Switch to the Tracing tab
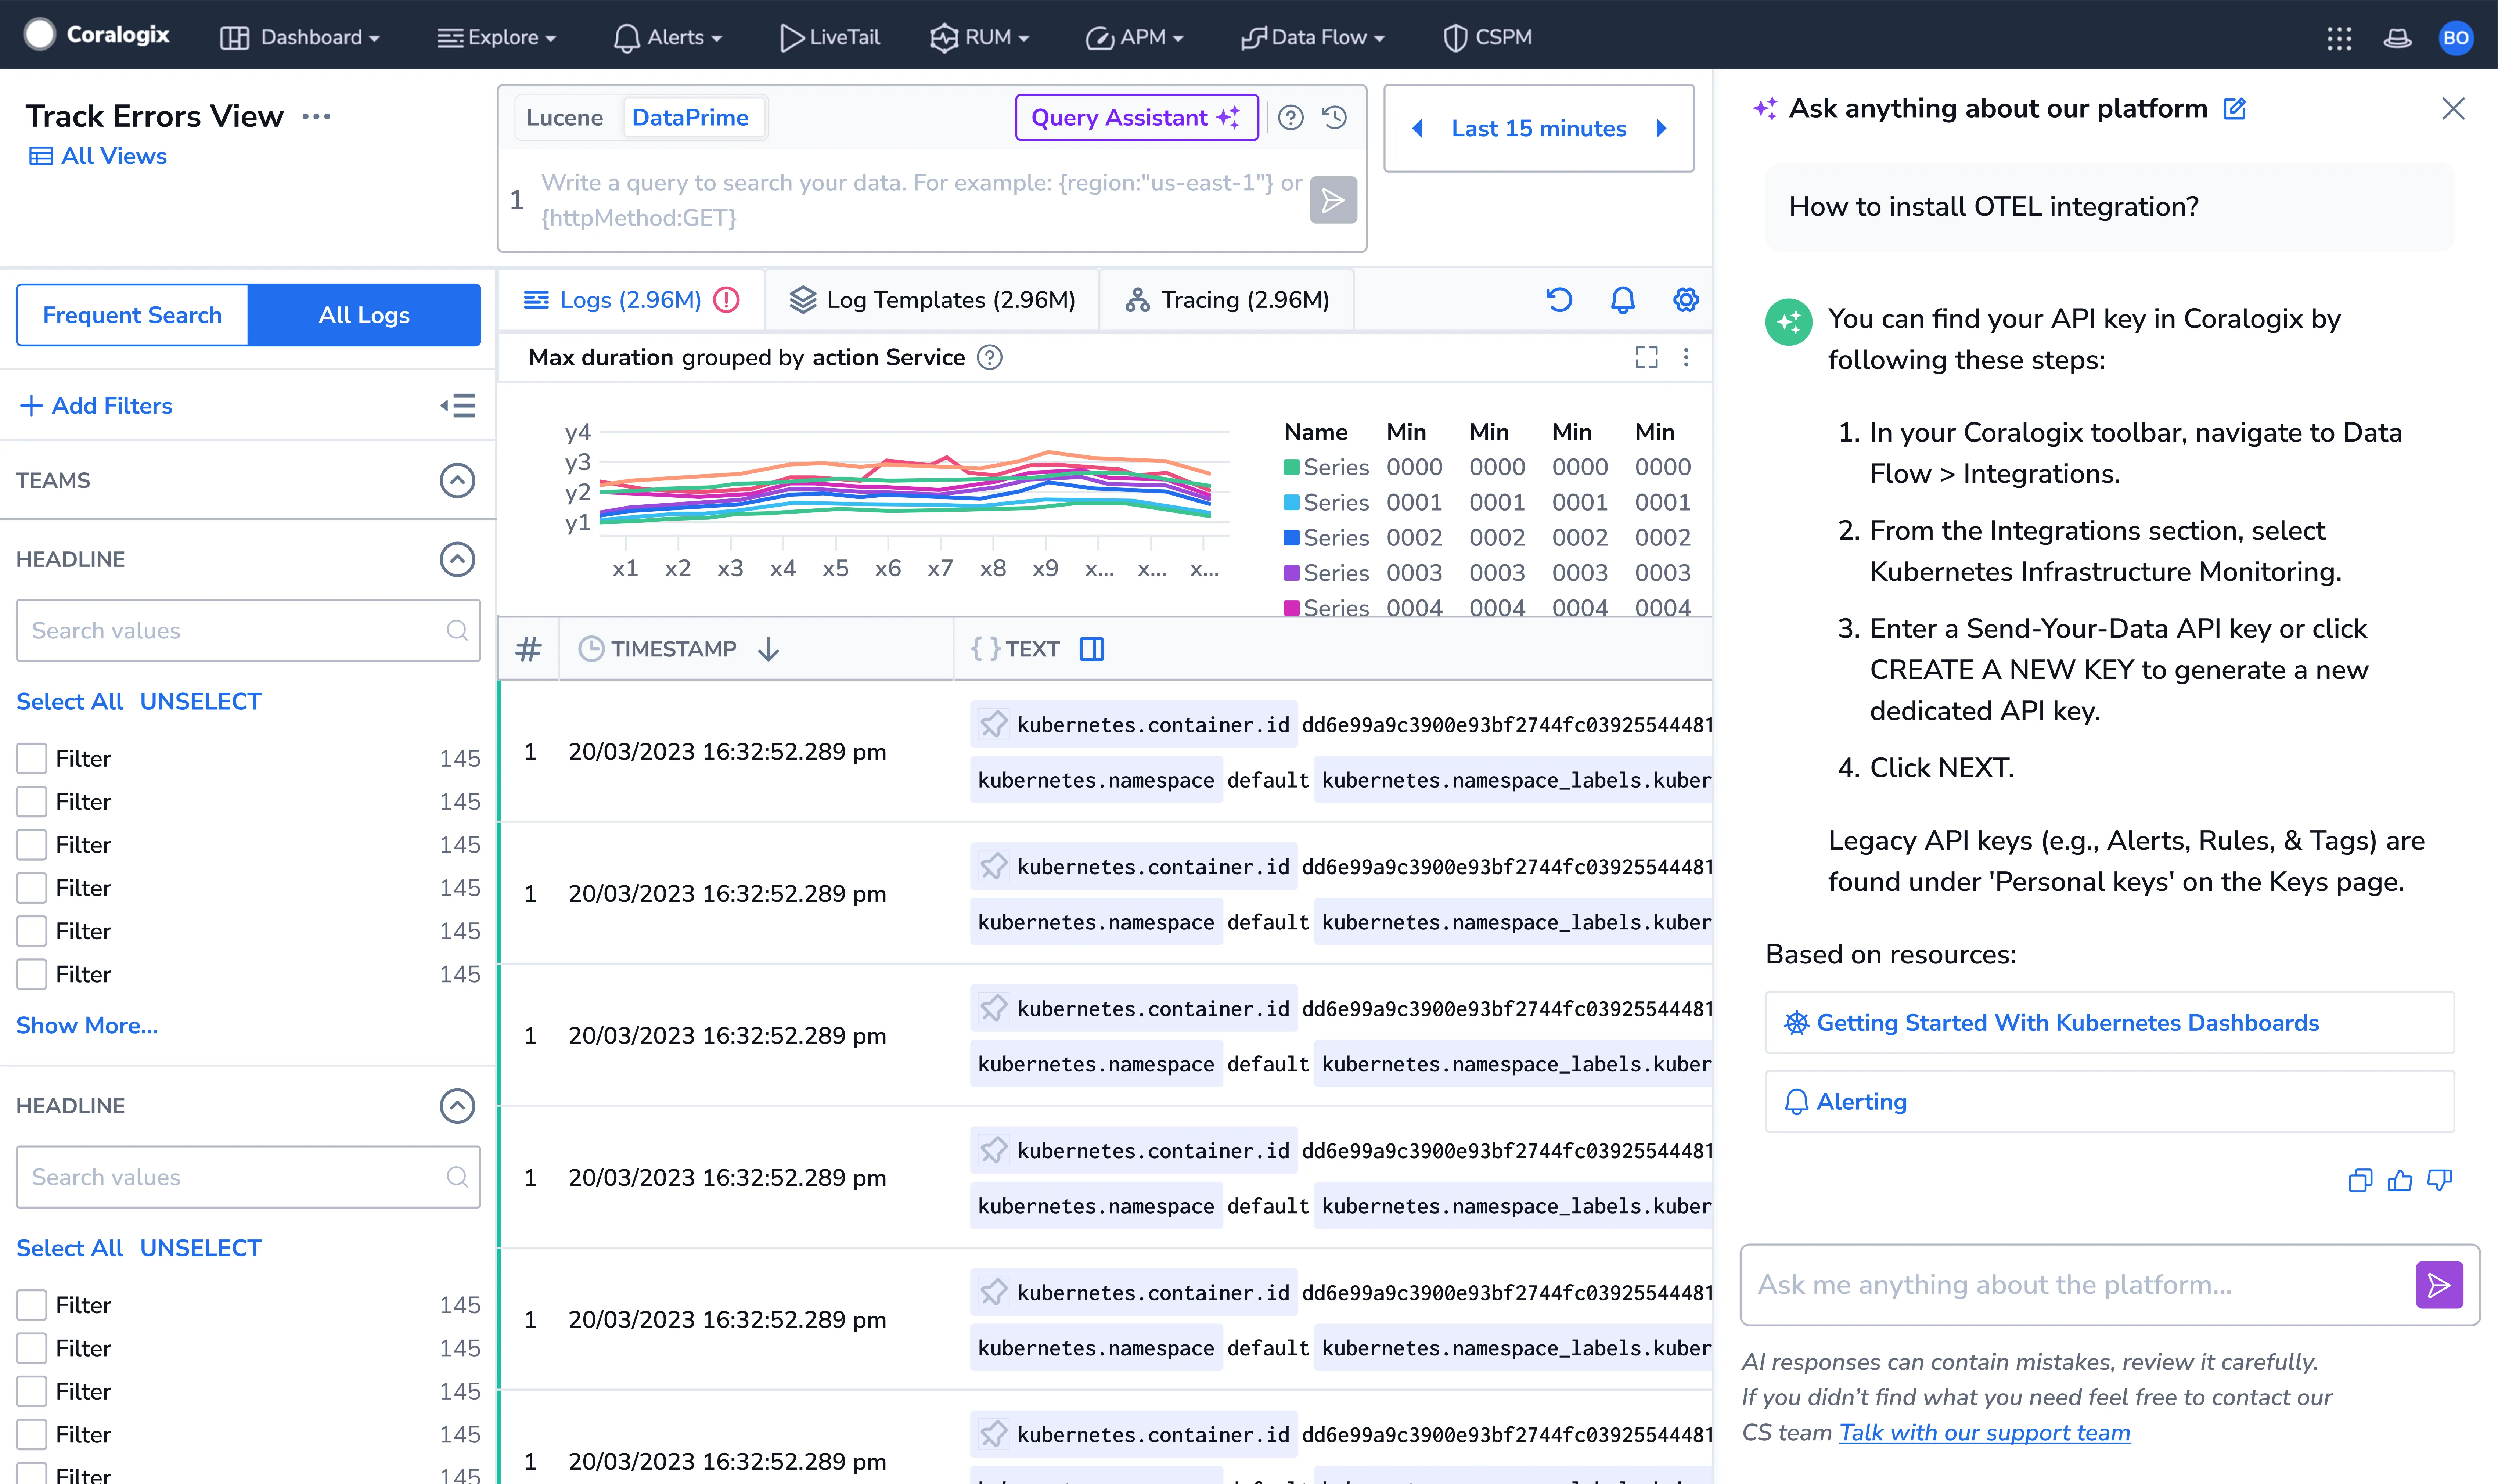Image resolution: width=2498 pixels, height=1484 pixels. [1227, 300]
